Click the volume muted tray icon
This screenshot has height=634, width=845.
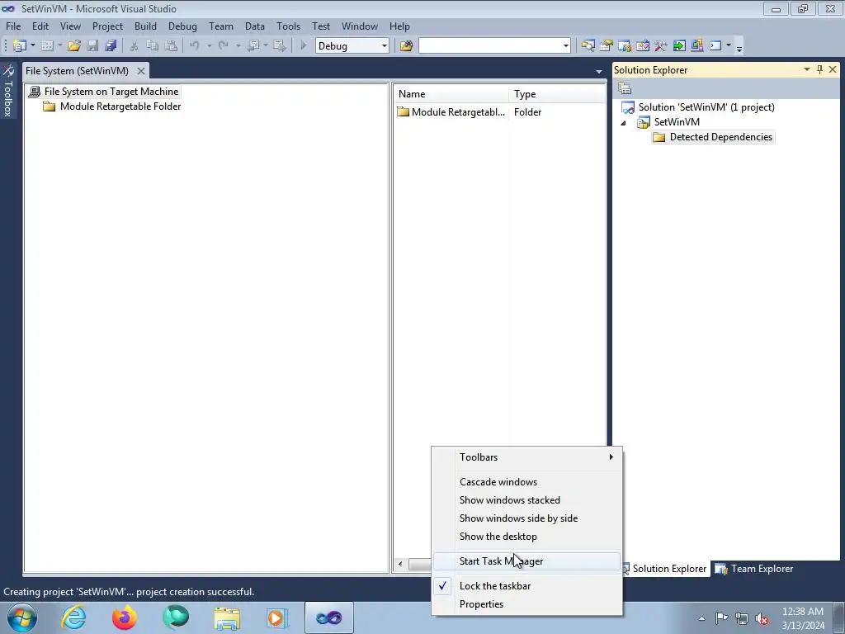point(762,619)
